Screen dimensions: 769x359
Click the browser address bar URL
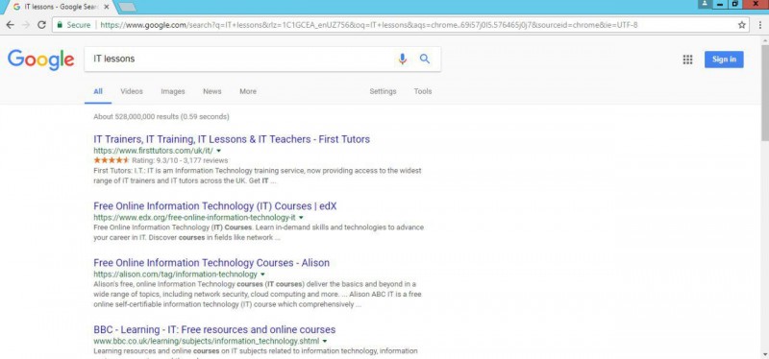pyautogui.click(x=369, y=25)
